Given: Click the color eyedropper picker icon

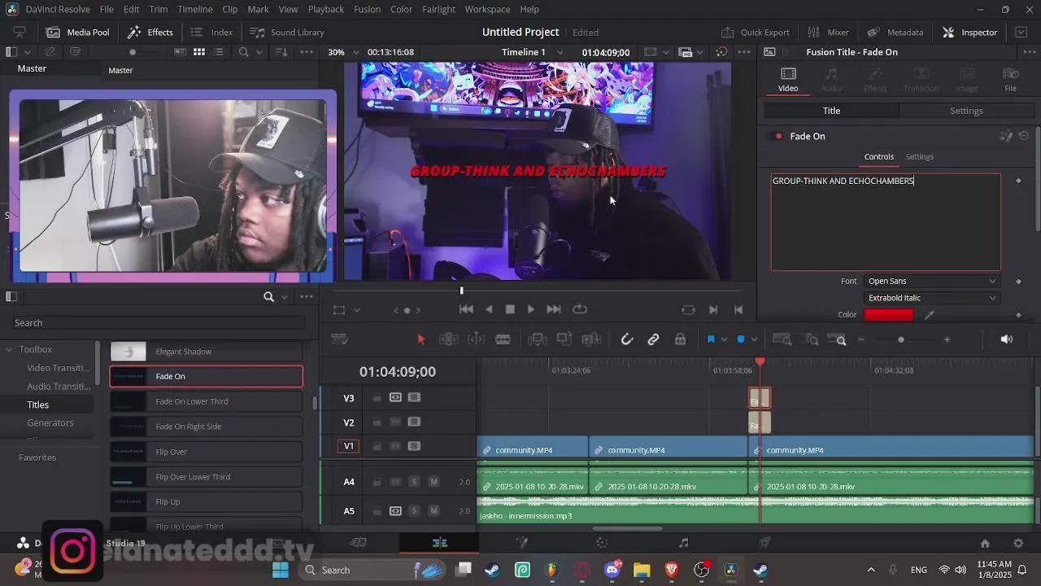Looking at the screenshot, I should [930, 315].
